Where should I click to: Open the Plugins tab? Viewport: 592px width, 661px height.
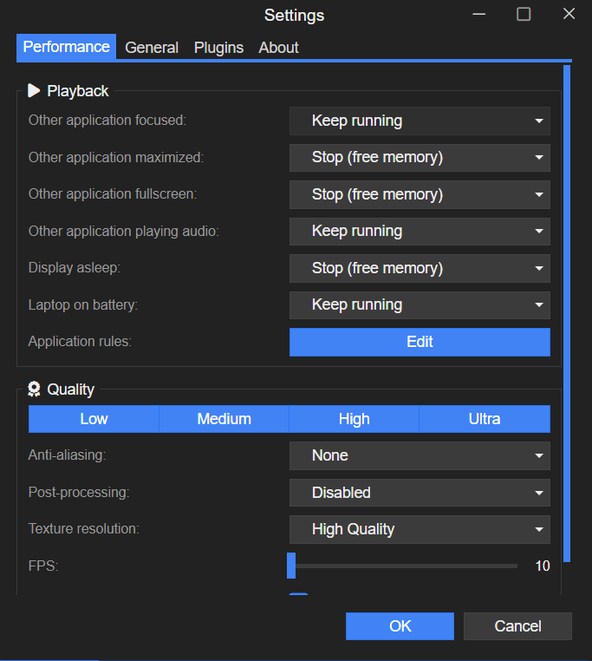coord(218,48)
